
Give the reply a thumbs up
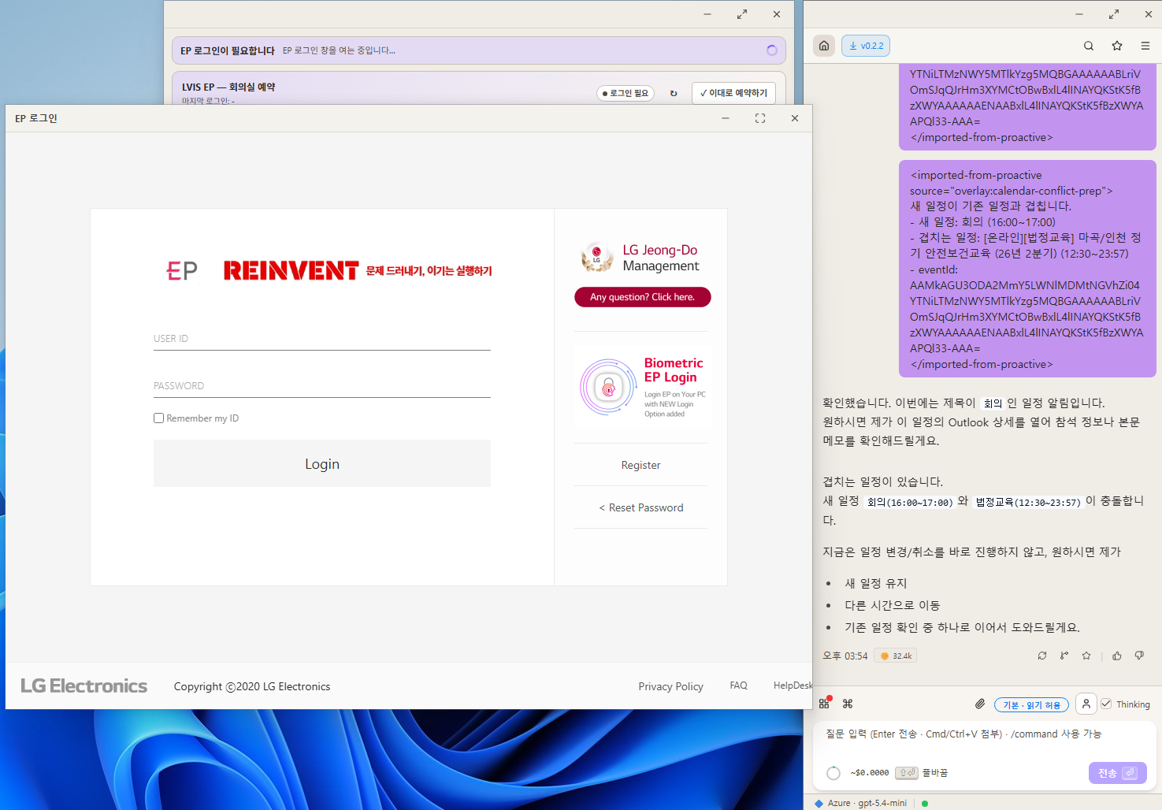pyautogui.click(x=1117, y=656)
